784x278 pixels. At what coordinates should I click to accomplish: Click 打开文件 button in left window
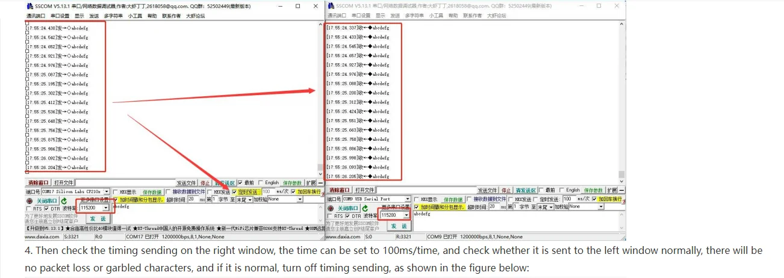(x=64, y=183)
